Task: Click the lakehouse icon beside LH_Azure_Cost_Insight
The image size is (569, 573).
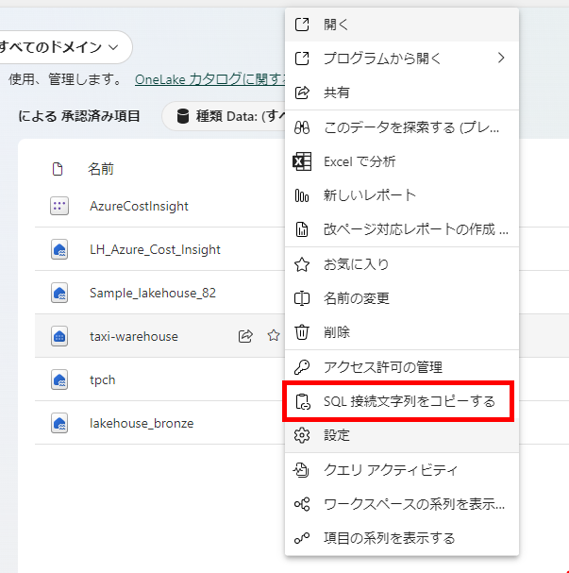Action: click(59, 249)
